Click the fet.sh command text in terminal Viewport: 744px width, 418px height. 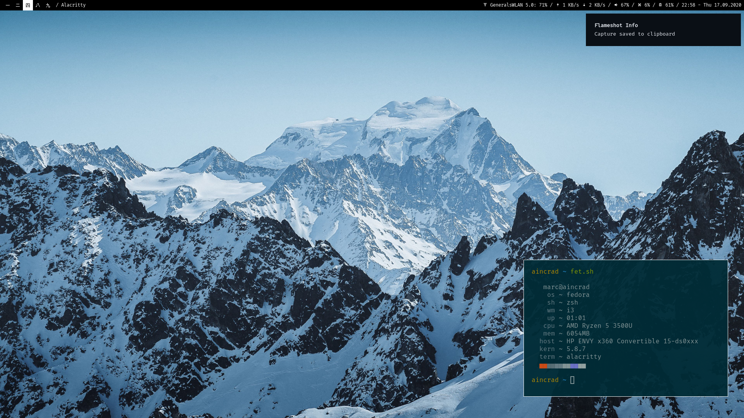pos(582,272)
